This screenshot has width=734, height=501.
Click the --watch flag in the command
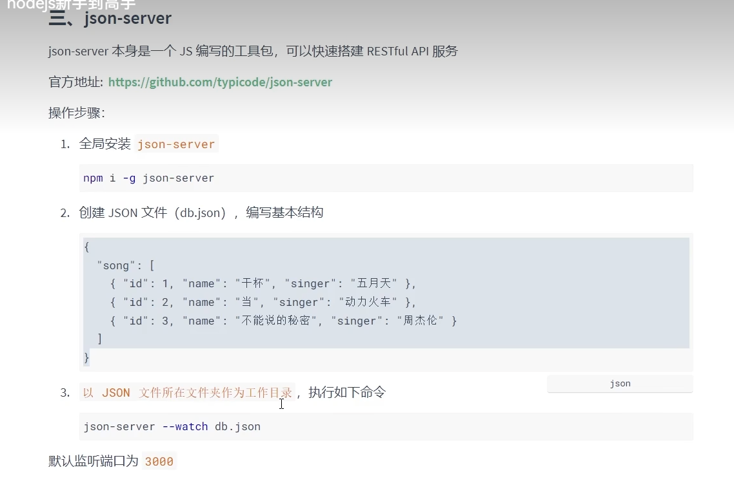(185, 426)
